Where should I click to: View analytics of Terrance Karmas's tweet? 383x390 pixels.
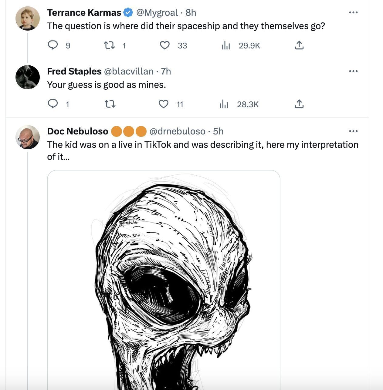pos(226,45)
